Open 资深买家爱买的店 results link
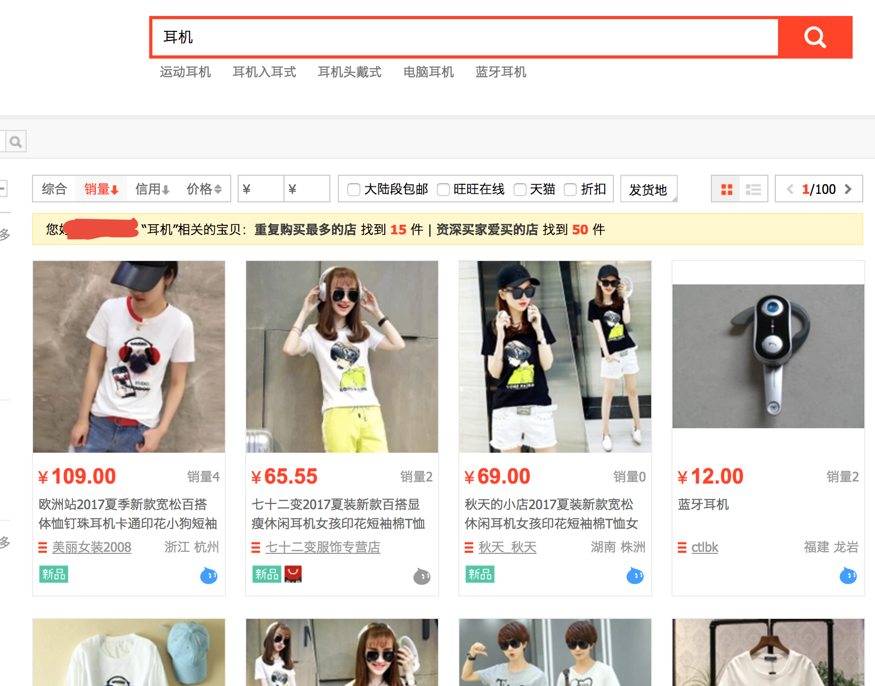The width and height of the screenshot is (875, 686). pyautogui.click(x=487, y=230)
